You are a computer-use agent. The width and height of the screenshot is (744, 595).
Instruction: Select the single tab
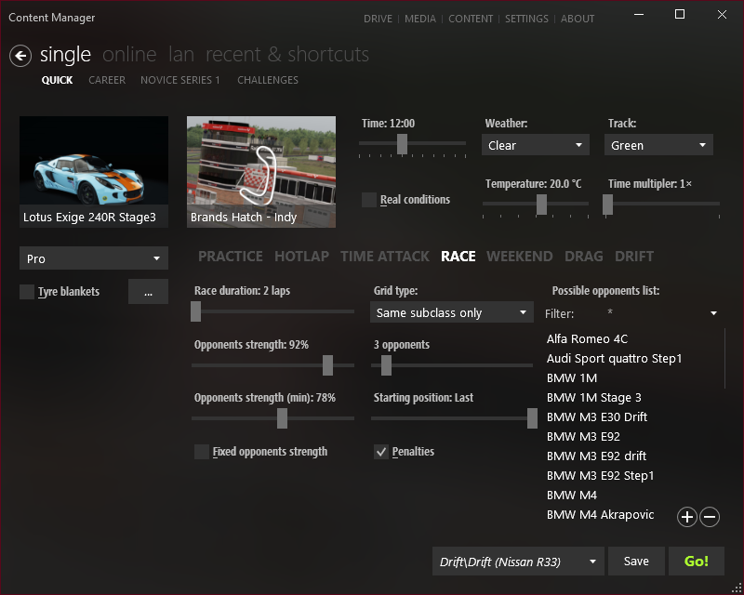(65, 55)
